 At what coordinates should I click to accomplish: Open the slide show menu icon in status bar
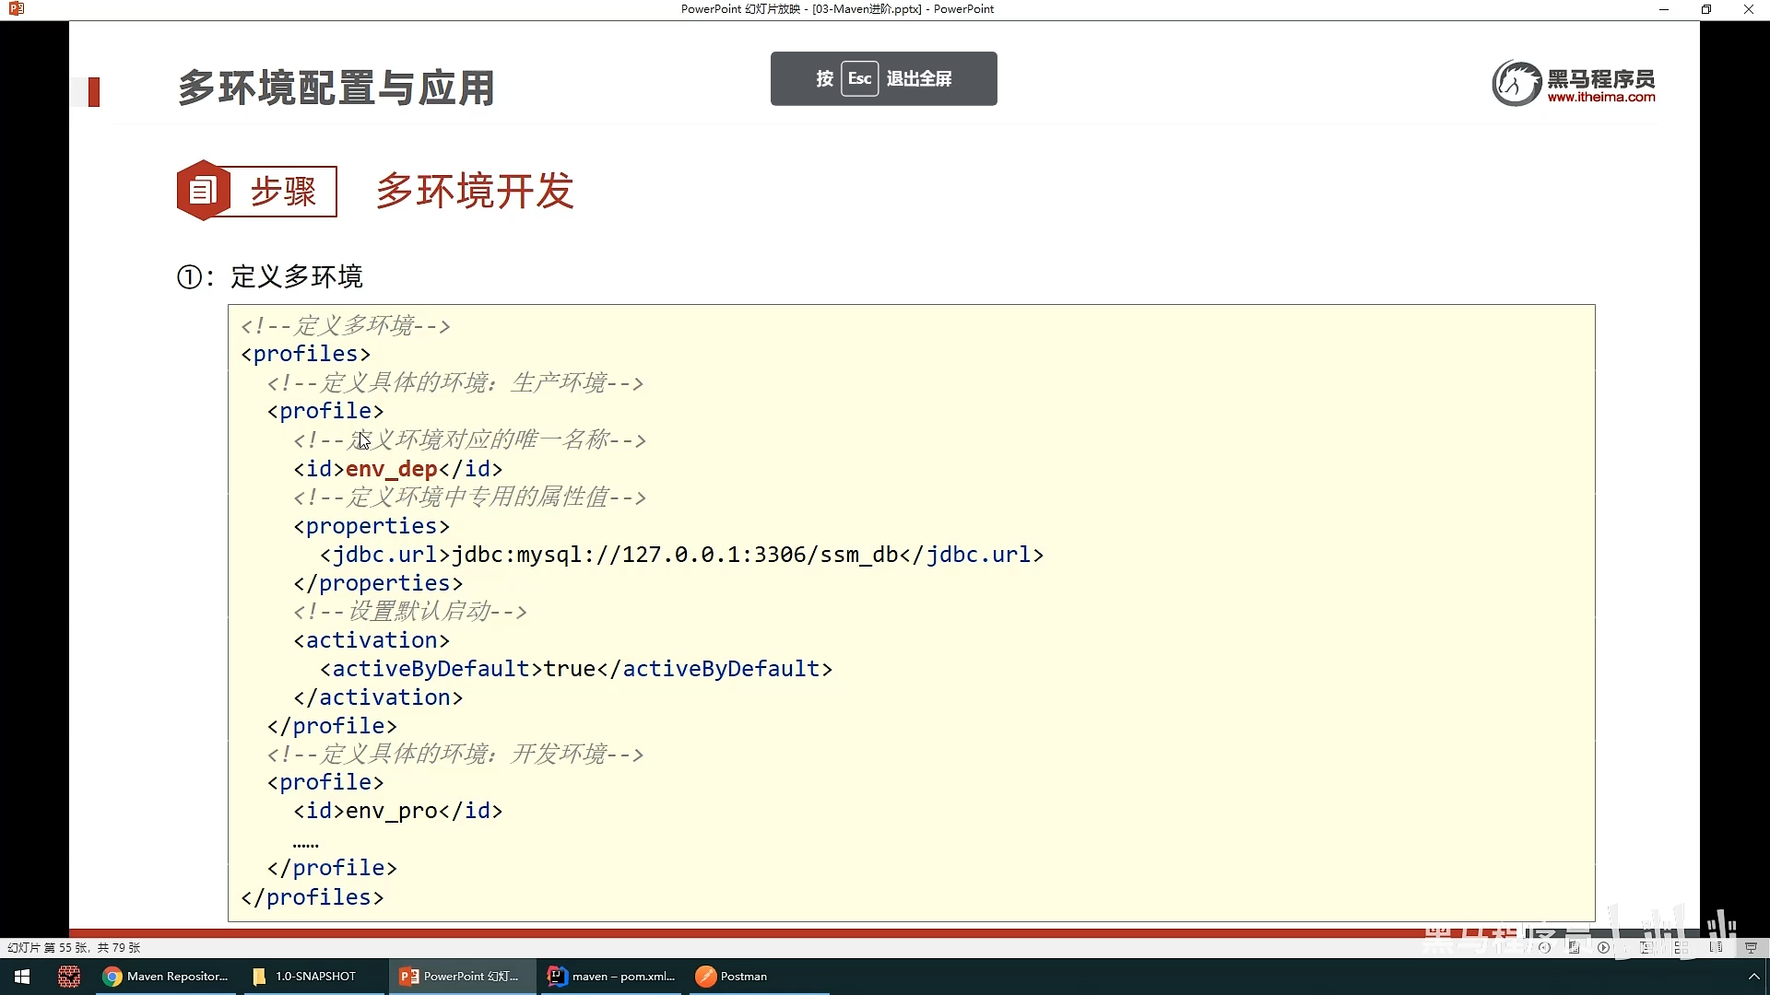1574,947
